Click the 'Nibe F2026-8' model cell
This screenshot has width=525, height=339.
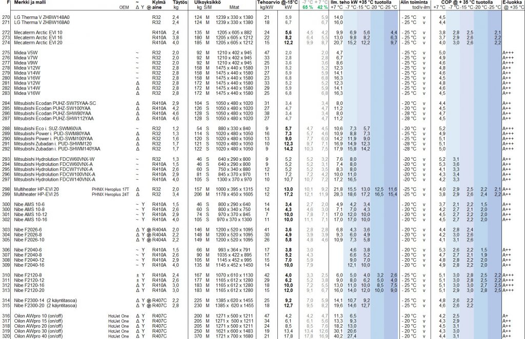click(28, 235)
